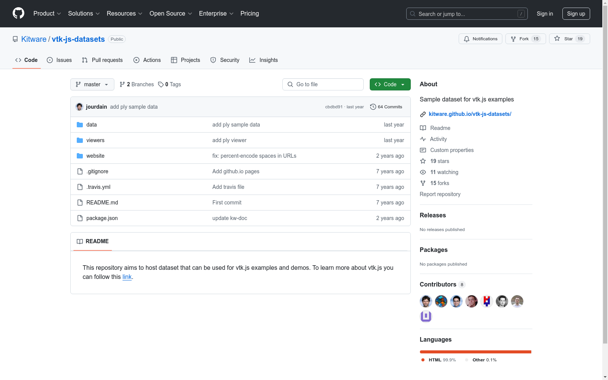Click the data folder icon
The height and width of the screenshot is (380, 608).
80,125
